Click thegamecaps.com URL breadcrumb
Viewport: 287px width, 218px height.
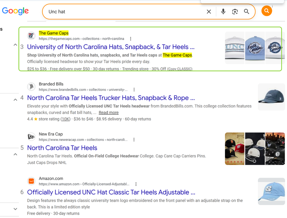81,39
